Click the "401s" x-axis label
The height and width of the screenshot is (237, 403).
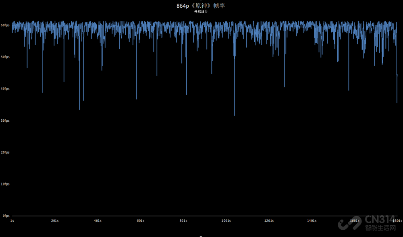coord(98,221)
